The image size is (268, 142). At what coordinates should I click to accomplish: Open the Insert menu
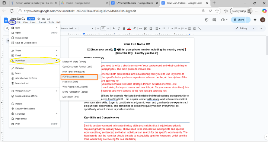tap(33, 22)
